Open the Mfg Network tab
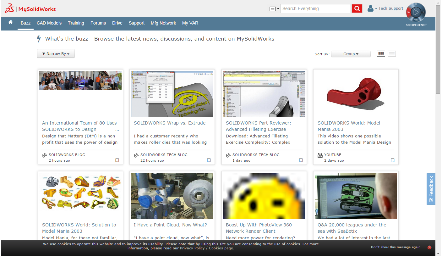 [x=163, y=23]
